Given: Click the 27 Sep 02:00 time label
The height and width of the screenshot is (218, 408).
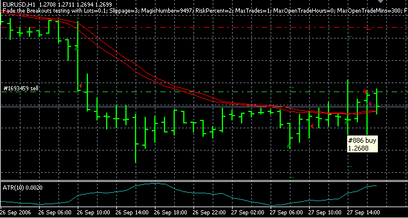Looking at the screenshot, I should pyautogui.click(x=248, y=212).
